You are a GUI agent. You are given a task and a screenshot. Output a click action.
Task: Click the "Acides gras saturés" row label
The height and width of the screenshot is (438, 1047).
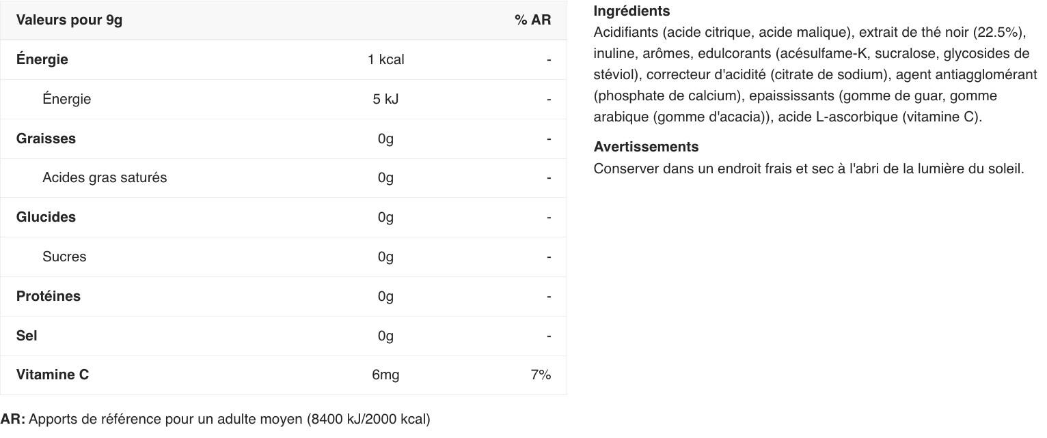click(105, 177)
